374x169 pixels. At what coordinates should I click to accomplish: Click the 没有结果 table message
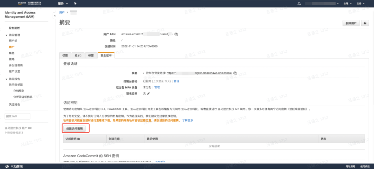point(214,146)
